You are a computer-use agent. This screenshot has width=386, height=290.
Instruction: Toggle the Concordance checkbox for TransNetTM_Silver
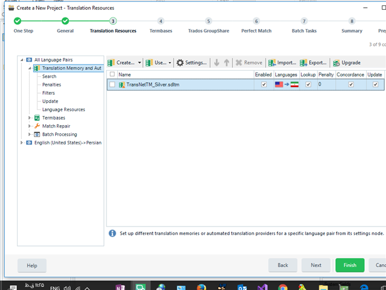click(351, 85)
